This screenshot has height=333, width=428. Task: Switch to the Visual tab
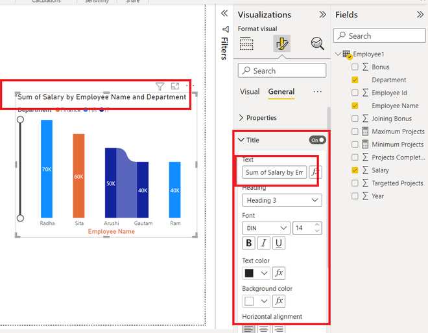point(250,91)
